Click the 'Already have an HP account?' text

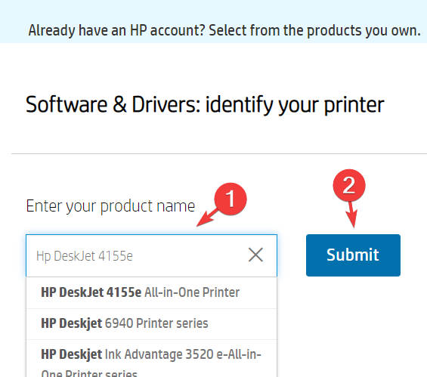116,30
